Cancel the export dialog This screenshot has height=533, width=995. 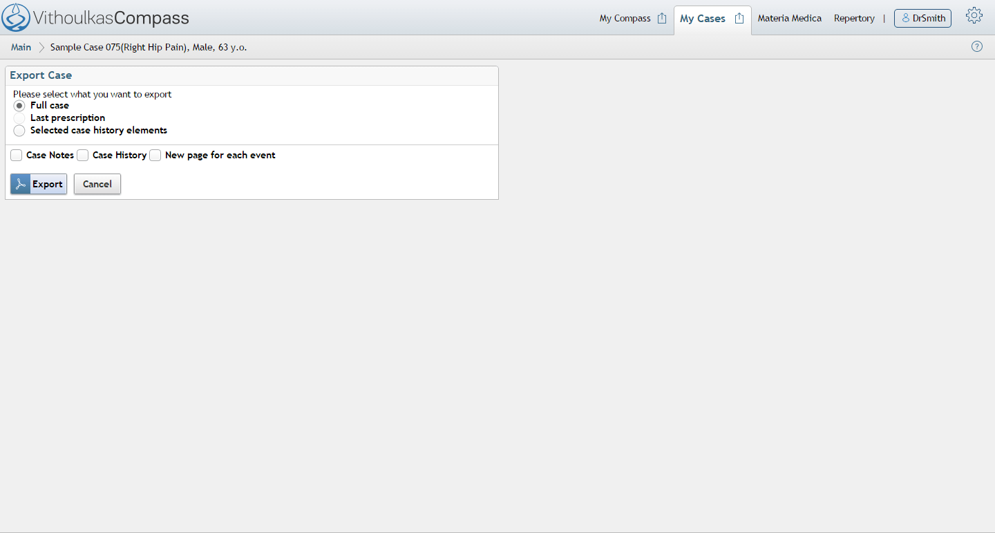[97, 184]
